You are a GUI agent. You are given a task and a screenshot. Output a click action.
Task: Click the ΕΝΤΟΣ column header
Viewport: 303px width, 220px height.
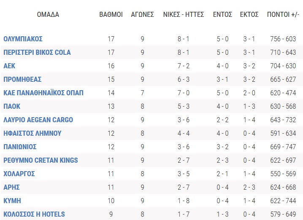pos(223,14)
